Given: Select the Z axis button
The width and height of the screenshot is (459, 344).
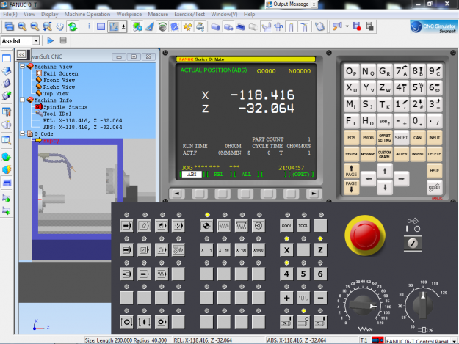Looking at the screenshot, I should click(320, 250).
